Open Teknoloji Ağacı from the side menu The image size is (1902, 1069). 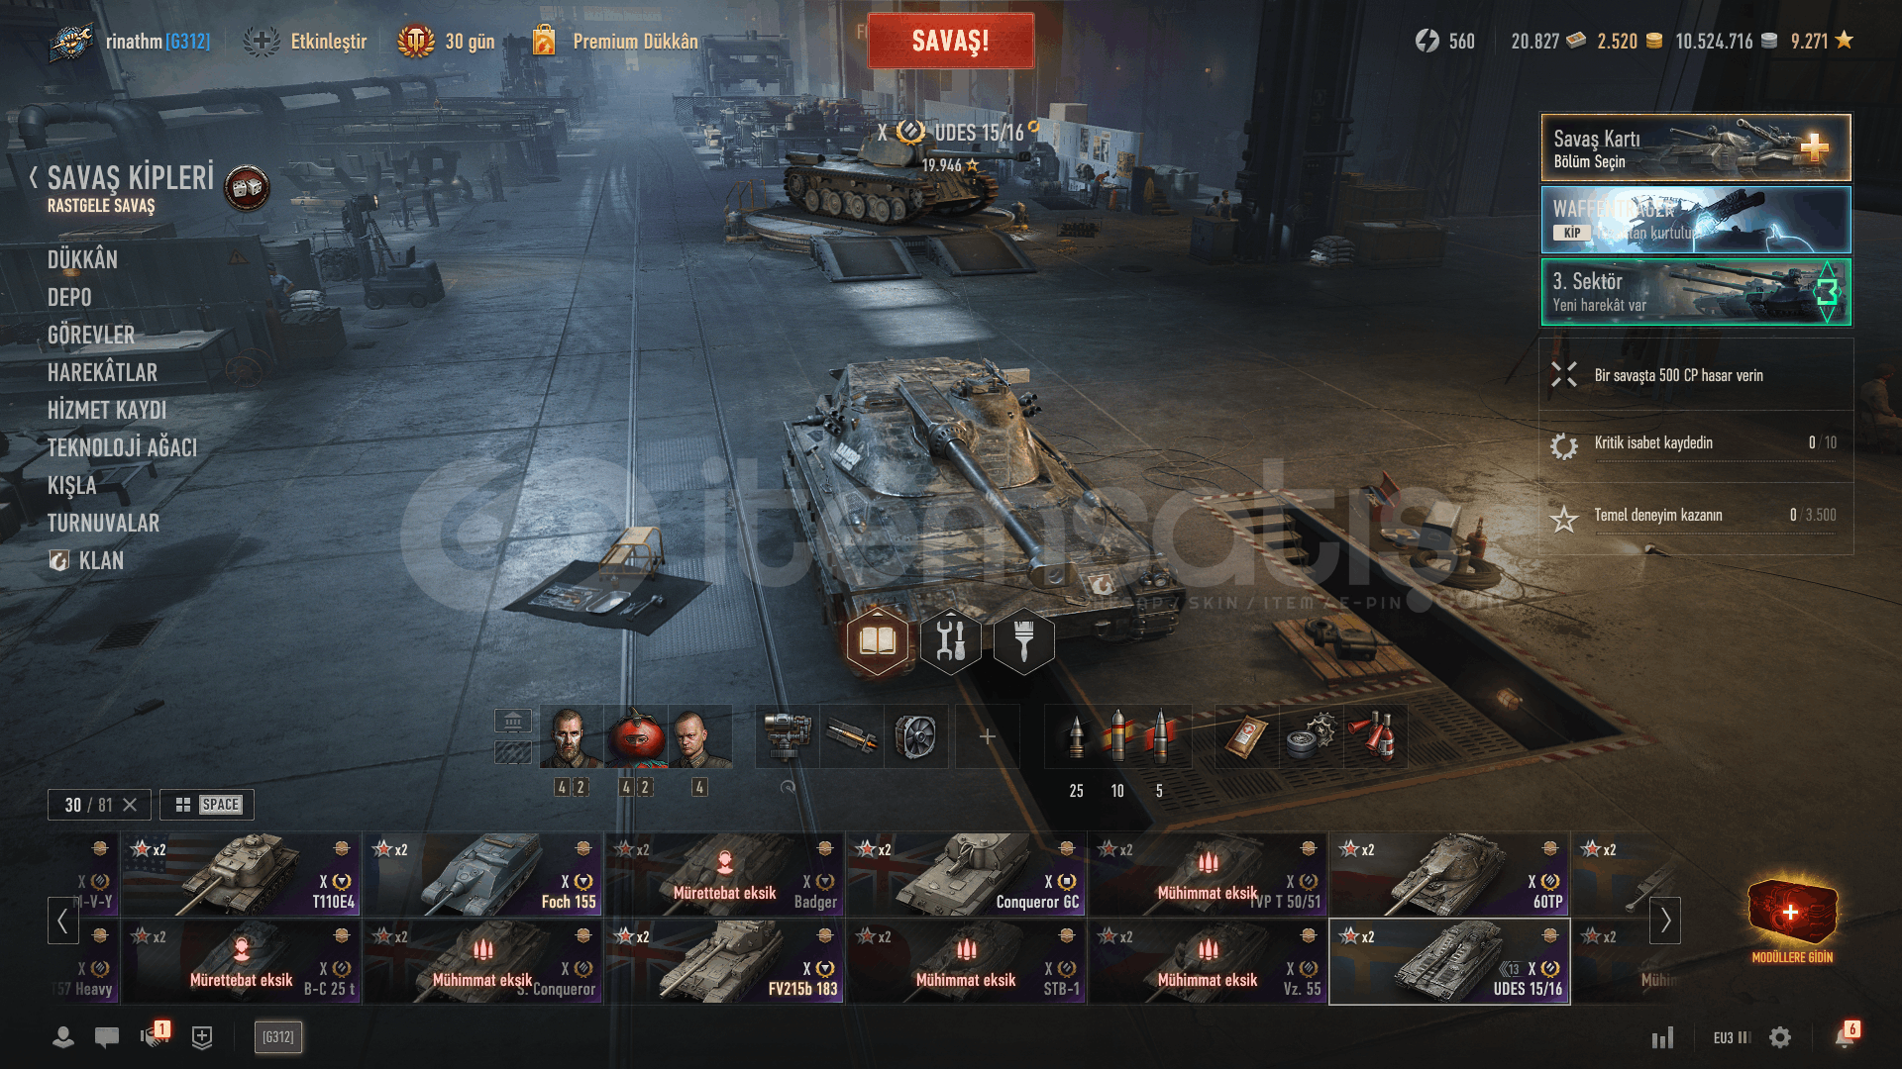(x=122, y=448)
